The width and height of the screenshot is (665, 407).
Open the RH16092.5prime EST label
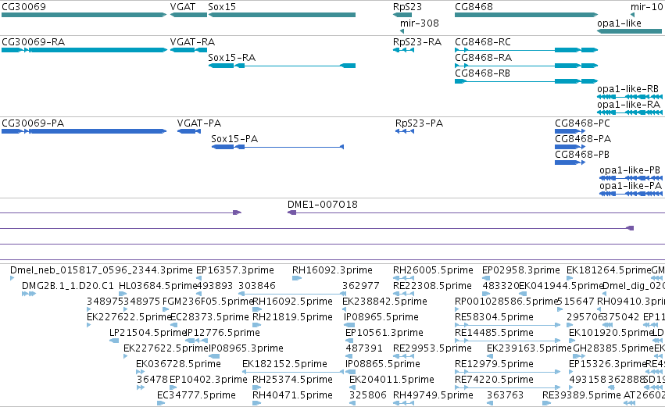pos(292,302)
